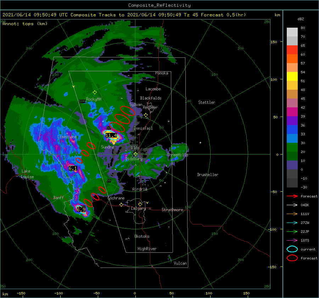Viewport: 319px width, 298px height.
Task: Click yellow diamond marker west of Calgary
Action: [x=122, y=204]
